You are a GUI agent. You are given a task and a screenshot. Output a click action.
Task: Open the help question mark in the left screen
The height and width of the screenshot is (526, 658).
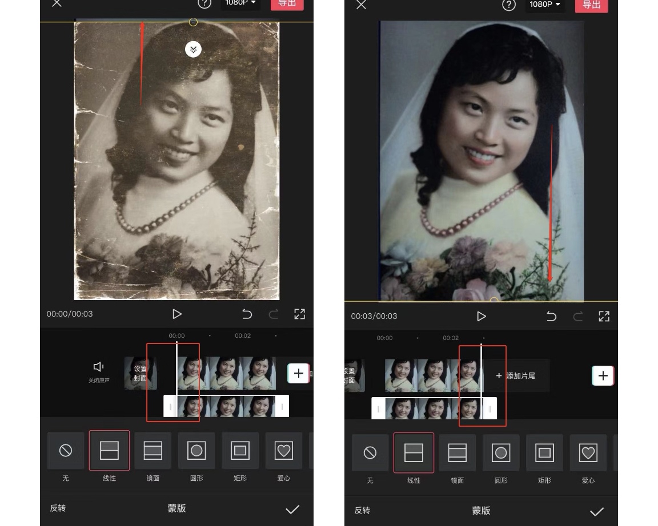[204, 3]
